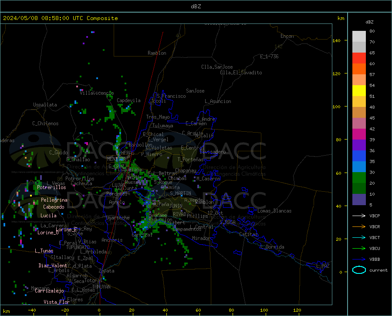Click the 'C_Chilenos' map label

pyautogui.click(x=45, y=123)
